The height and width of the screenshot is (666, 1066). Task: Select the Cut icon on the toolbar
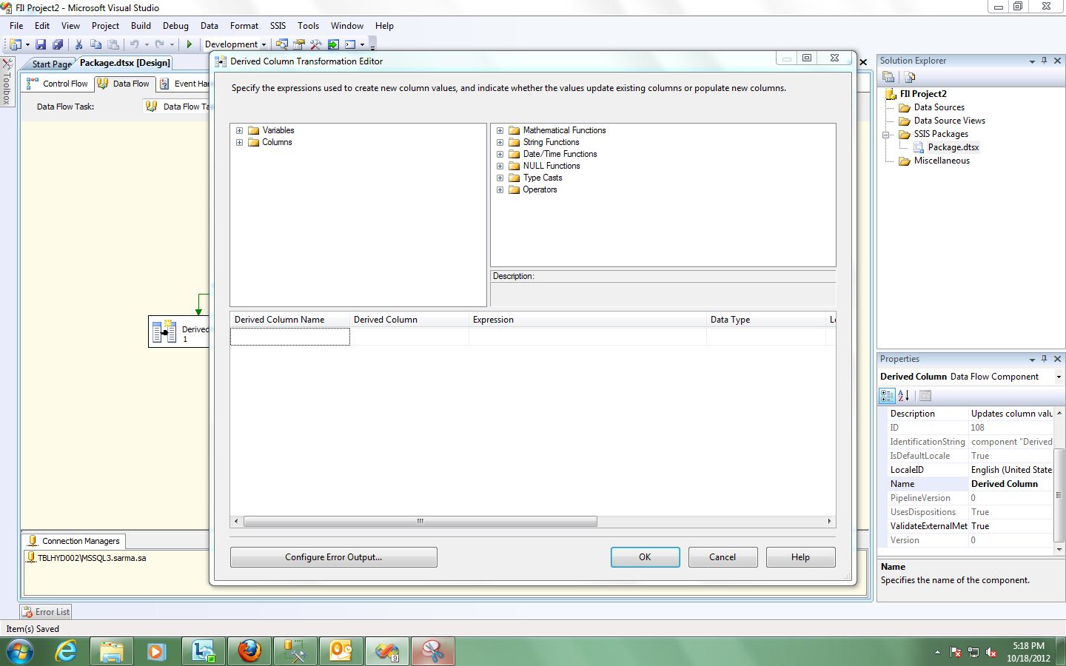78,44
